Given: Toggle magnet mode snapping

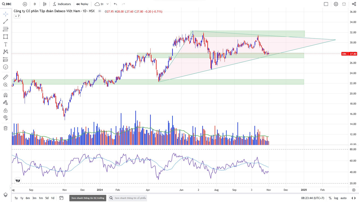Looking at the screenshot, I should pyautogui.click(x=6, y=95).
